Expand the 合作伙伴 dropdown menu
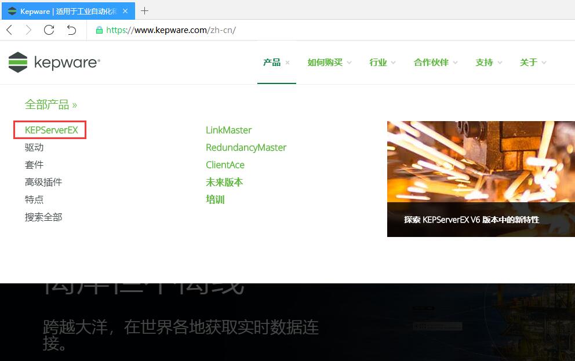The width and height of the screenshot is (575, 361). click(431, 62)
